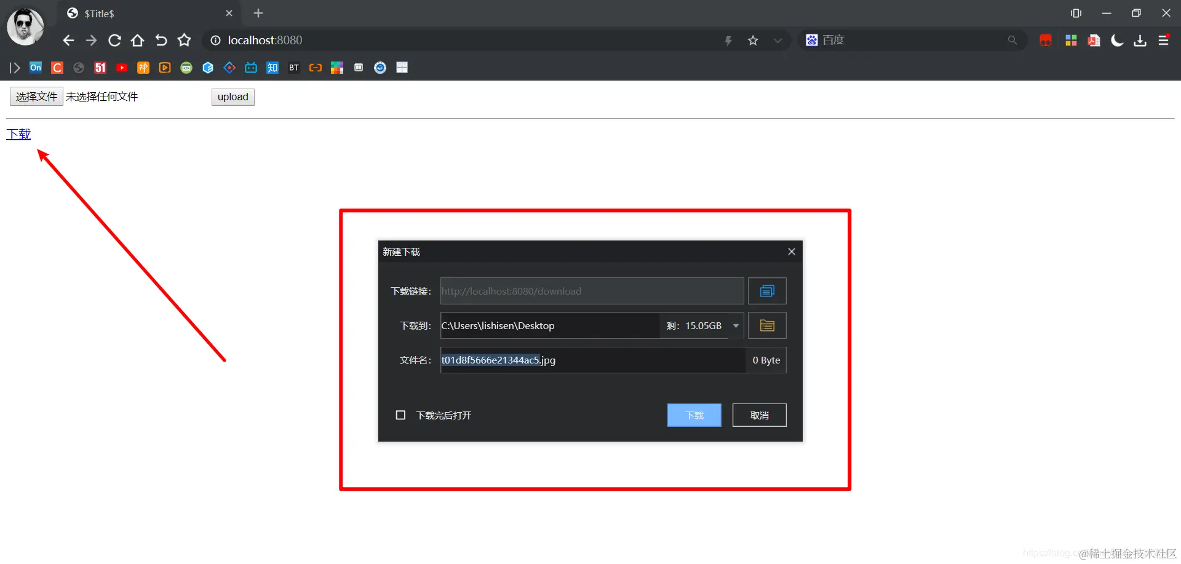Open the 51 bookmark
1181x564 pixels.
100,68
